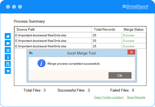Click the blue information icon in the dialog
Screen dimensions: 155x107
(41, 63)
